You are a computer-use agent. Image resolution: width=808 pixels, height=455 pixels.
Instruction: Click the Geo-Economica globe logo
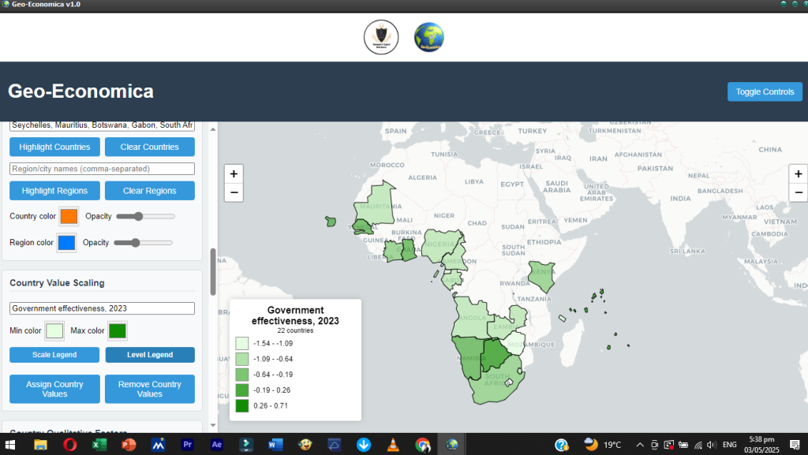pyautogui.click(x=429, y=37)
